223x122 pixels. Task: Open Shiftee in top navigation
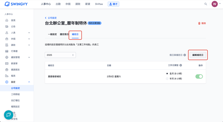(99, 4)
